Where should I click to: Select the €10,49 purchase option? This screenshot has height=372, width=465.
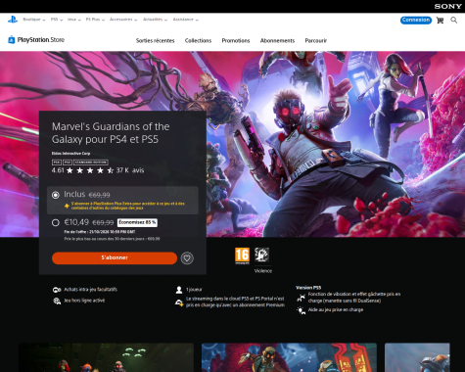(56, 222)
